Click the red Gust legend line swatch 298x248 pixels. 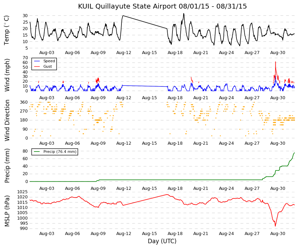(37, 67)
